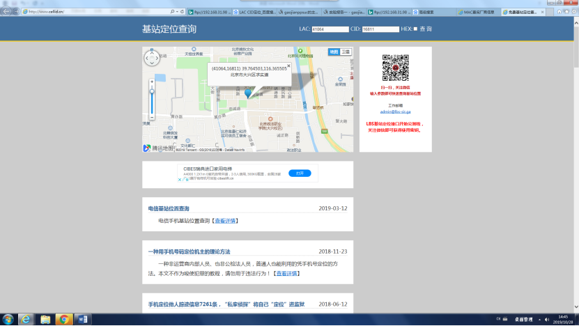Close the current 免费基站定位 tab
The image size is (579, 326).
pyautogui.click(x=543, y=12)
